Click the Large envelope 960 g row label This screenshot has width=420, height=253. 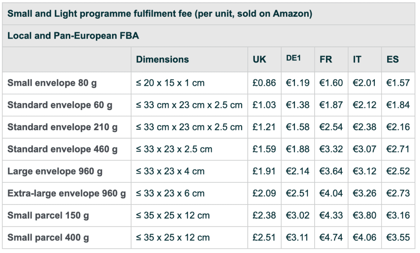tap(55, 171)
